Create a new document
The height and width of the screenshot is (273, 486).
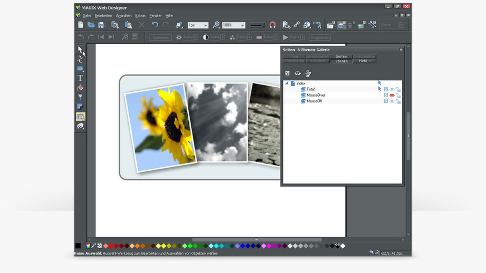point(80,25)
